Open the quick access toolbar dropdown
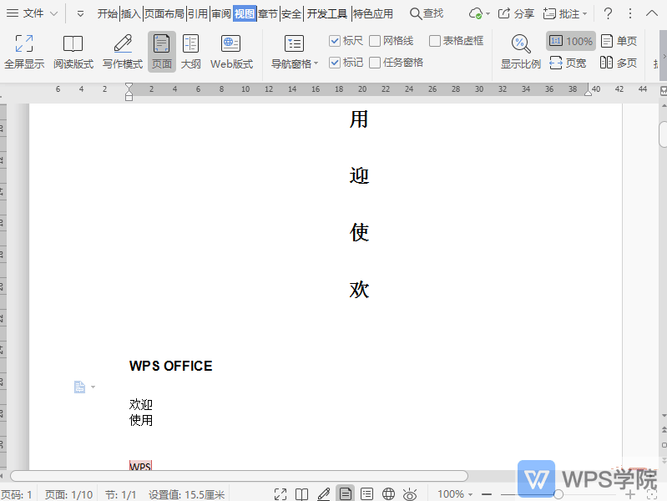The image size is (667, 501). [80, 14]
